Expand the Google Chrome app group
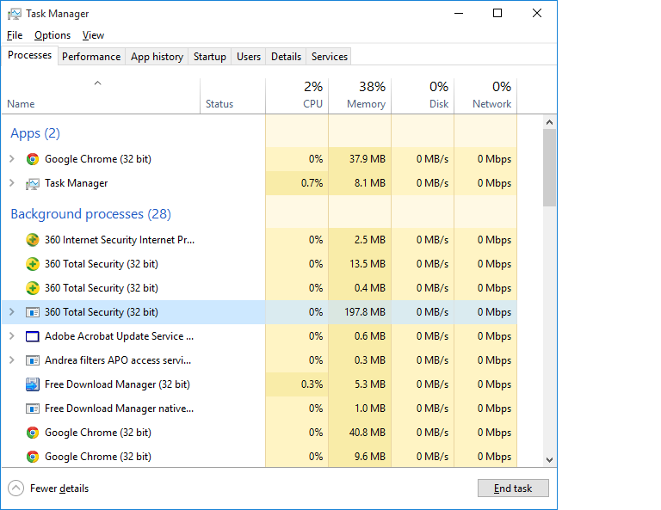The height and width of the screenshot is (510, 661). (x=12, y=159)
